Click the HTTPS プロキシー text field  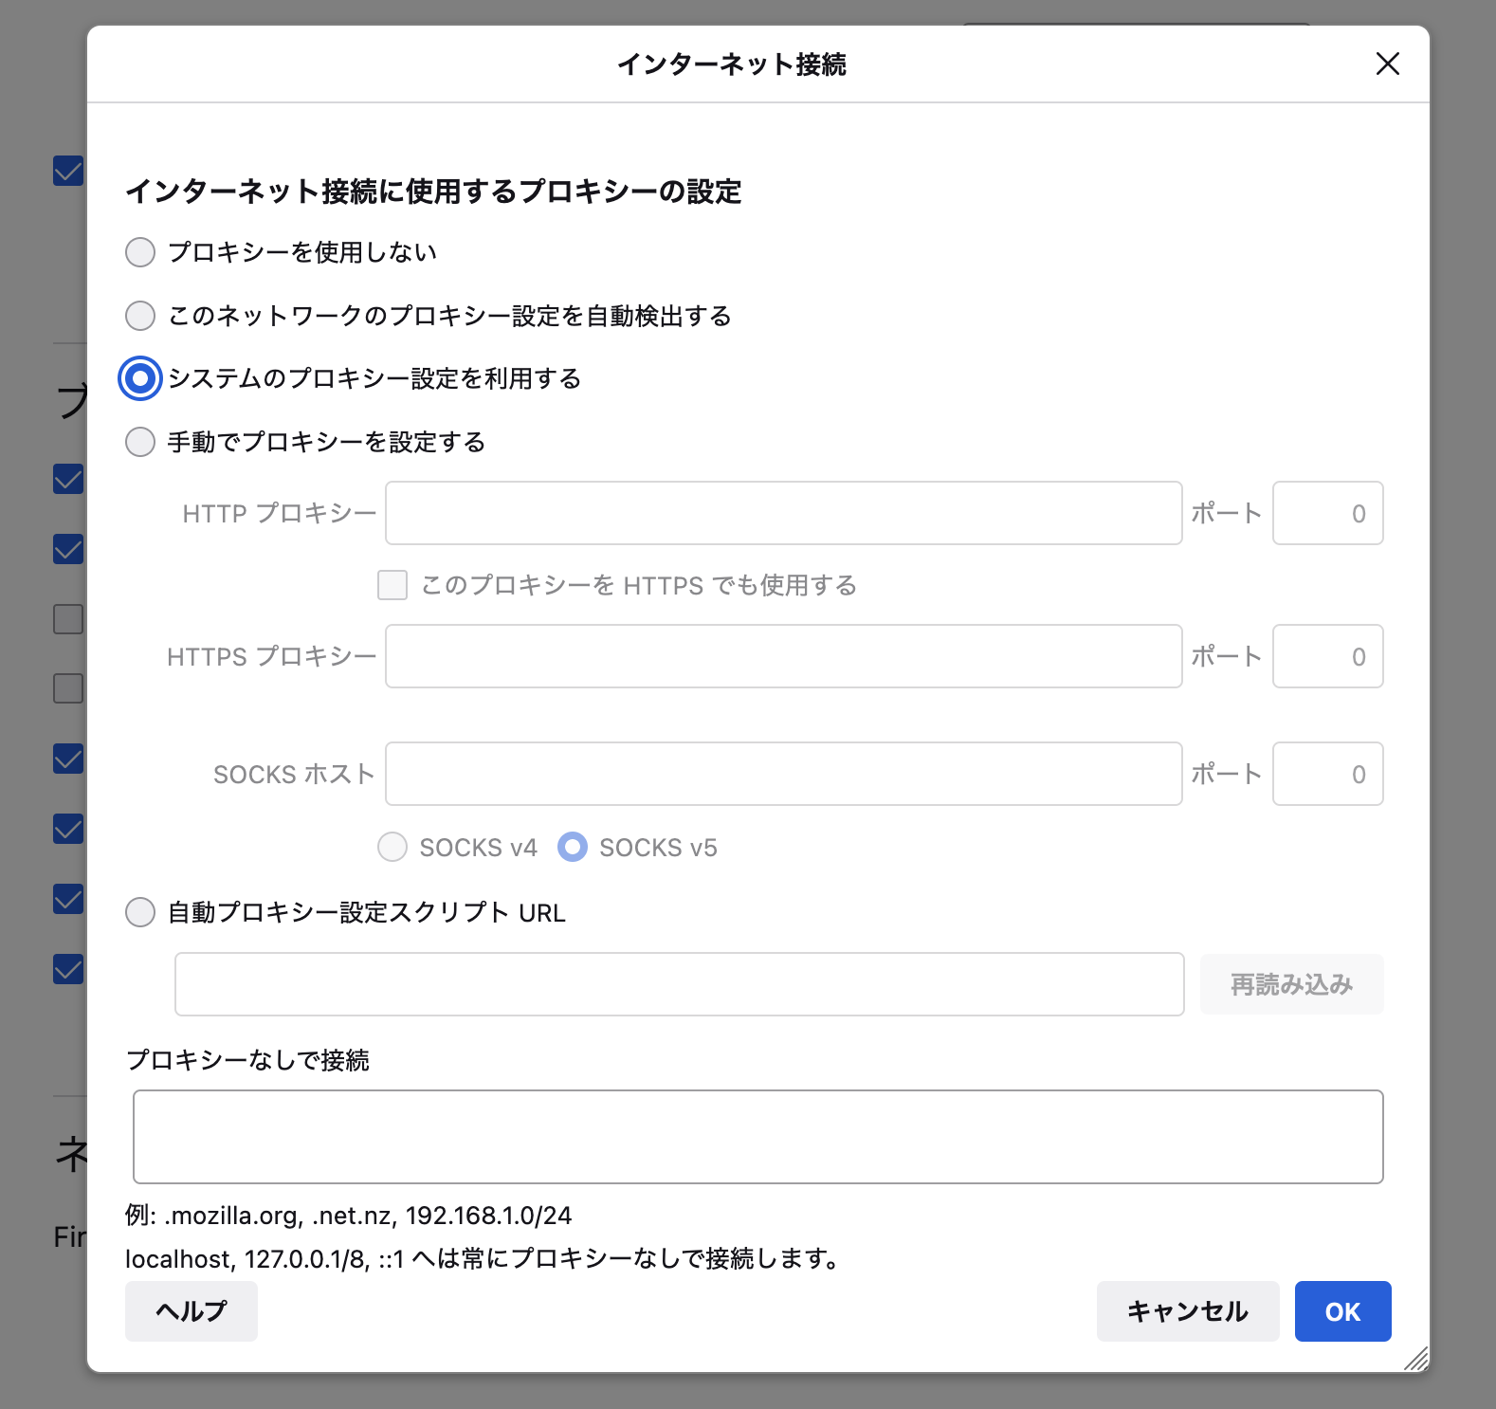click(x=783, y=656)
